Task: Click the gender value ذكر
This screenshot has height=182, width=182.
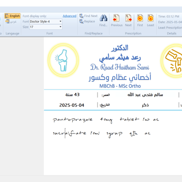Action: [145, 105]
